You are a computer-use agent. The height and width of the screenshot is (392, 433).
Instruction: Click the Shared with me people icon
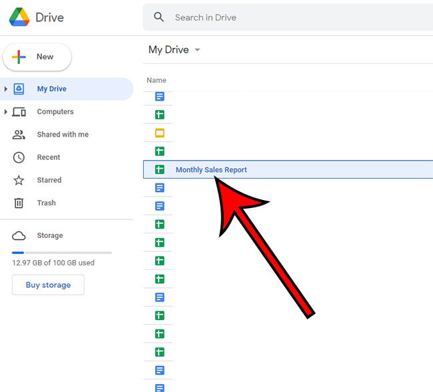(x=19, y=135)
